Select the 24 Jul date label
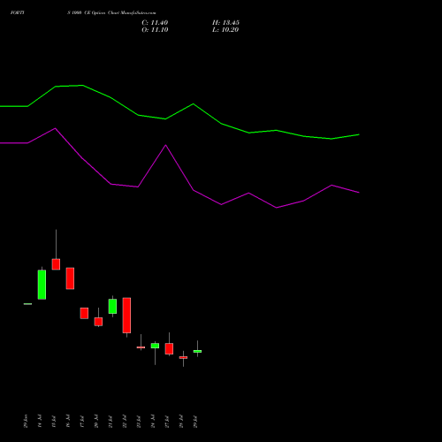442x442 pixels. point(153,421)
